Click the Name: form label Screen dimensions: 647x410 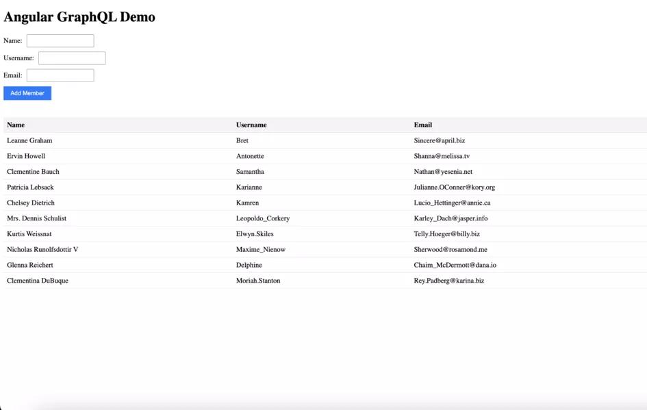13,41
